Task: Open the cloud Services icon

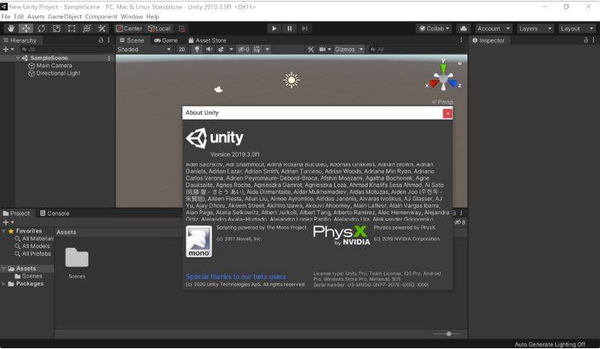Action: pyautogui.click(x=463, y=29)
